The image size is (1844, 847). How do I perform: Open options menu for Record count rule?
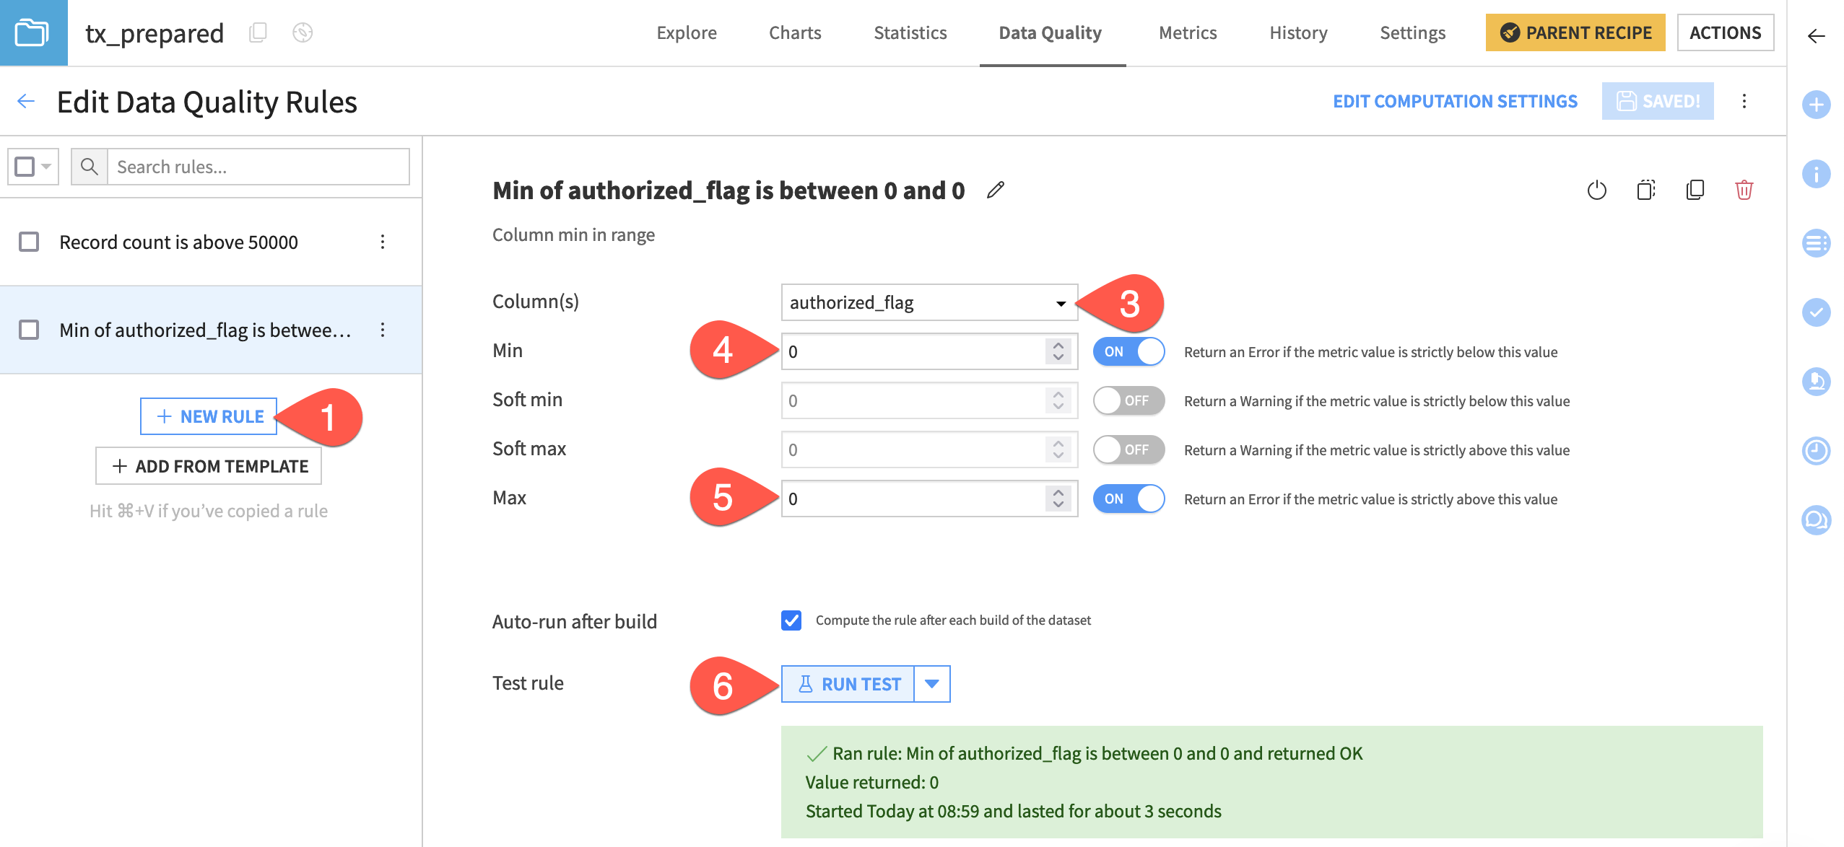click(383, 242)
